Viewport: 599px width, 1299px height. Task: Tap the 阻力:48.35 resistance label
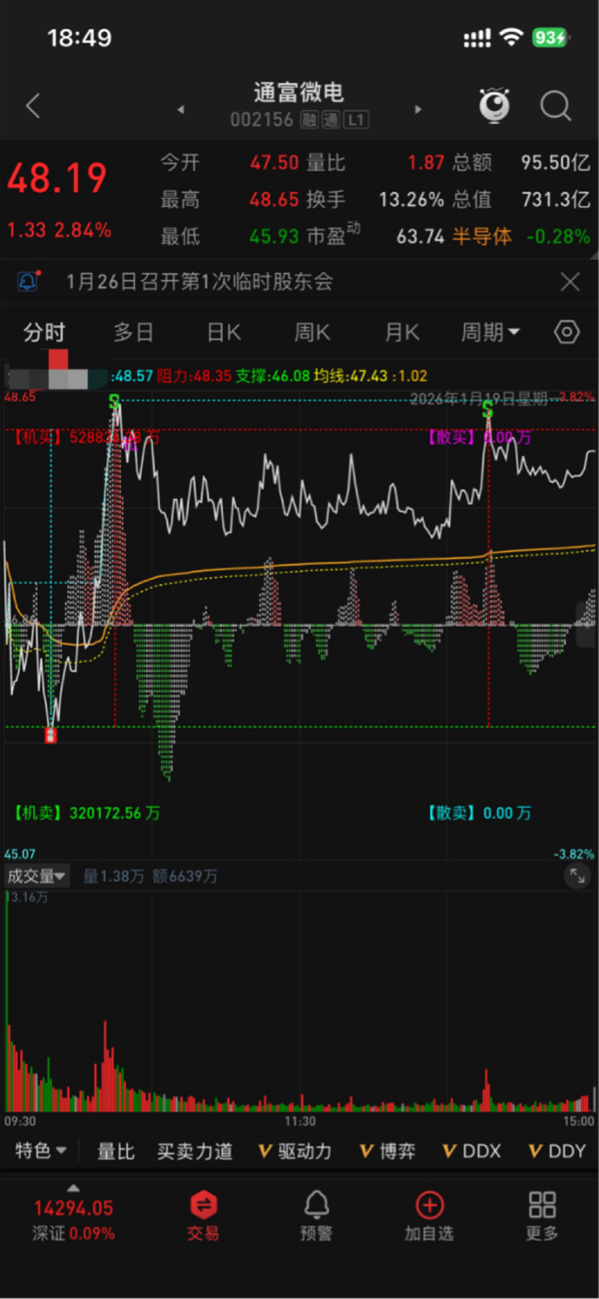point(194,376)
